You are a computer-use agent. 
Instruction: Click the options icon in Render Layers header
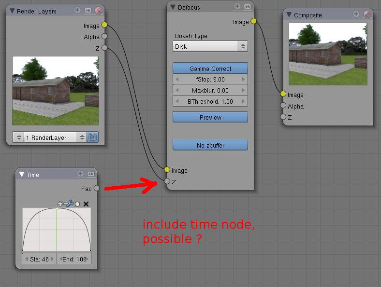click(x=88, y=11)
